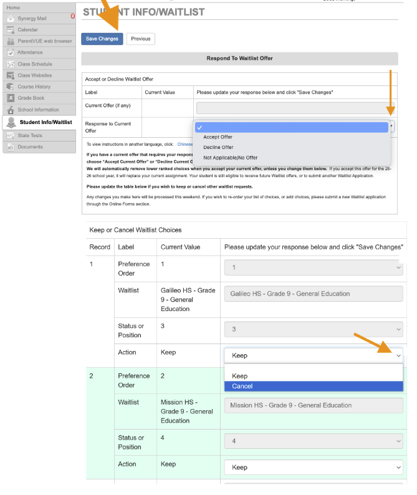The width and height of the screenshot is (417, 495).
Task: Click the Previous button
Action: coord(140,39)
